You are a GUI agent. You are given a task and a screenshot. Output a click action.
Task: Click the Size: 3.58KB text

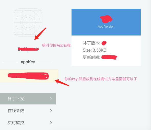[95, 50]
